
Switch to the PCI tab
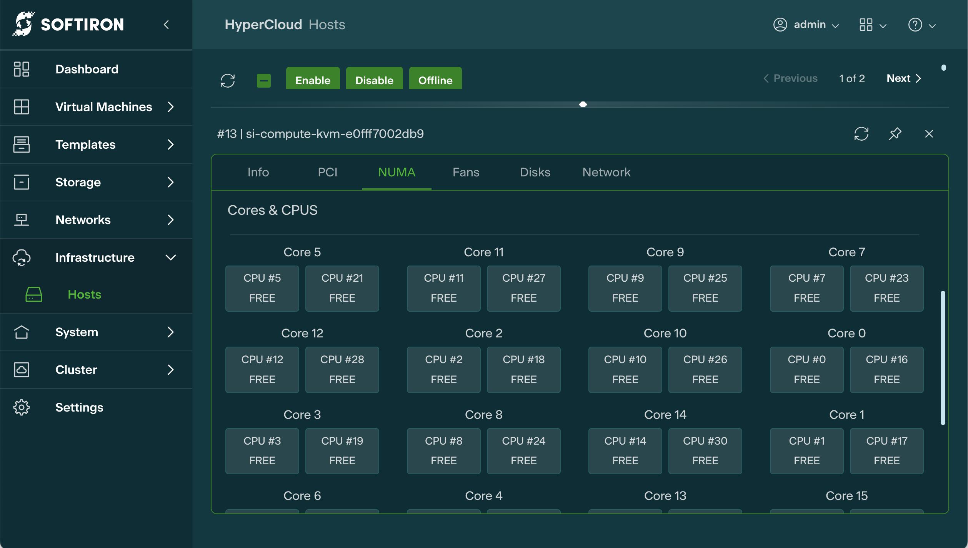tap(327, 172)
